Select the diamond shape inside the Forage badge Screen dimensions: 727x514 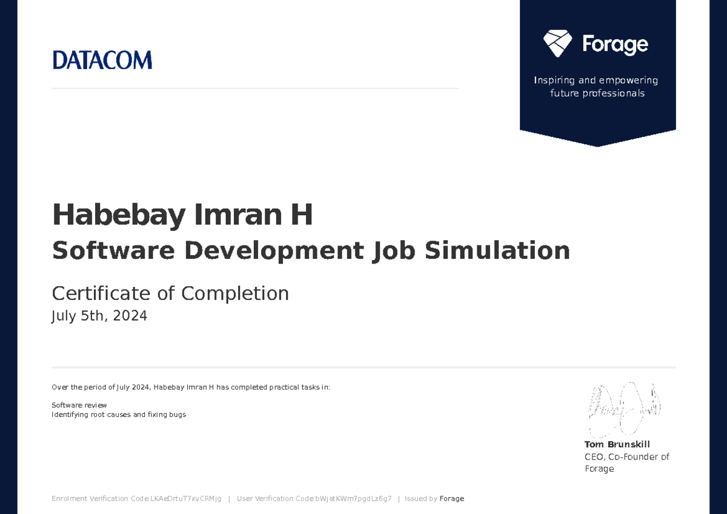[x=556, y=42]
